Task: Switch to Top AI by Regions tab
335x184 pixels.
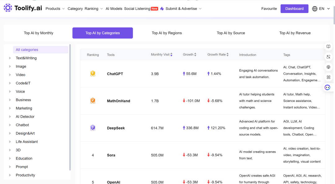Action: pos(167,33)
